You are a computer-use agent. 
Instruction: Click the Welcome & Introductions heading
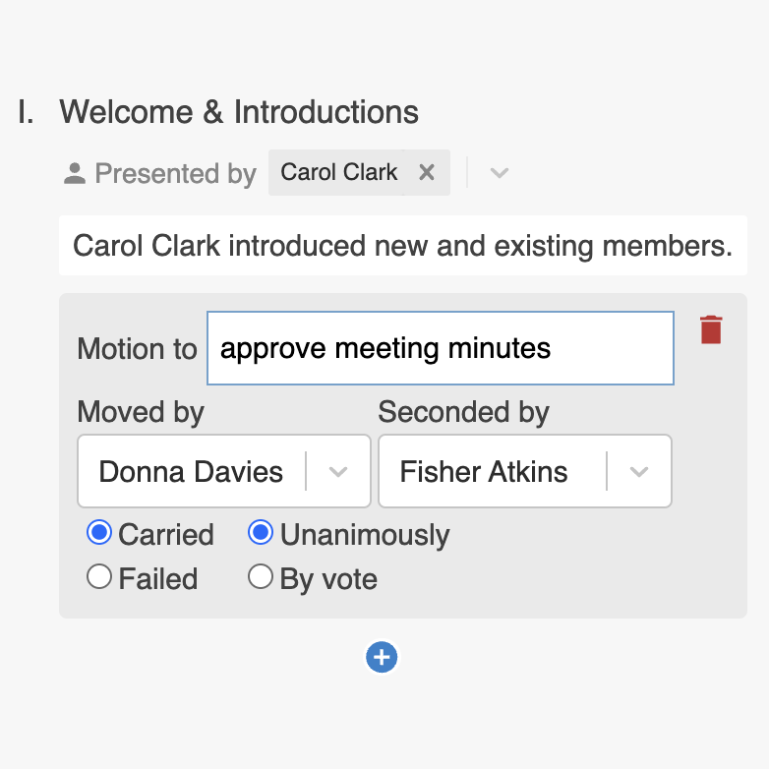tap(239, 112)
